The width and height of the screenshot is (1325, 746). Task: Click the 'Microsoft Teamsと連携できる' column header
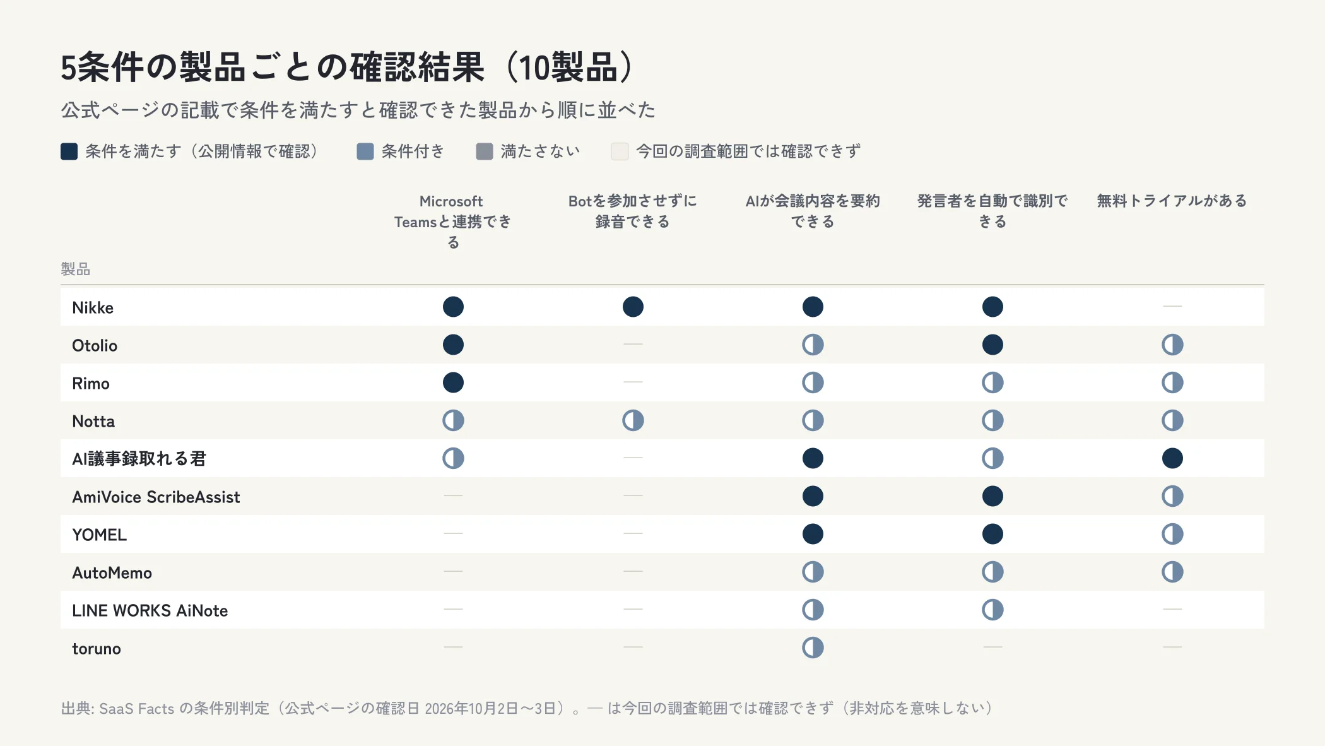tap(453, 222)
